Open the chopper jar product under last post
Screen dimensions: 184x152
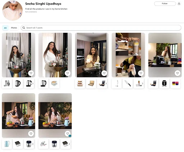54,144
